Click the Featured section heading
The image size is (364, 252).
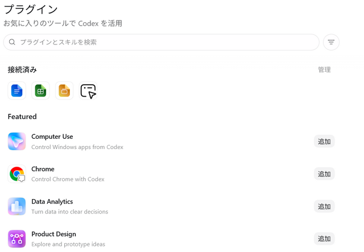coord(22,117)
